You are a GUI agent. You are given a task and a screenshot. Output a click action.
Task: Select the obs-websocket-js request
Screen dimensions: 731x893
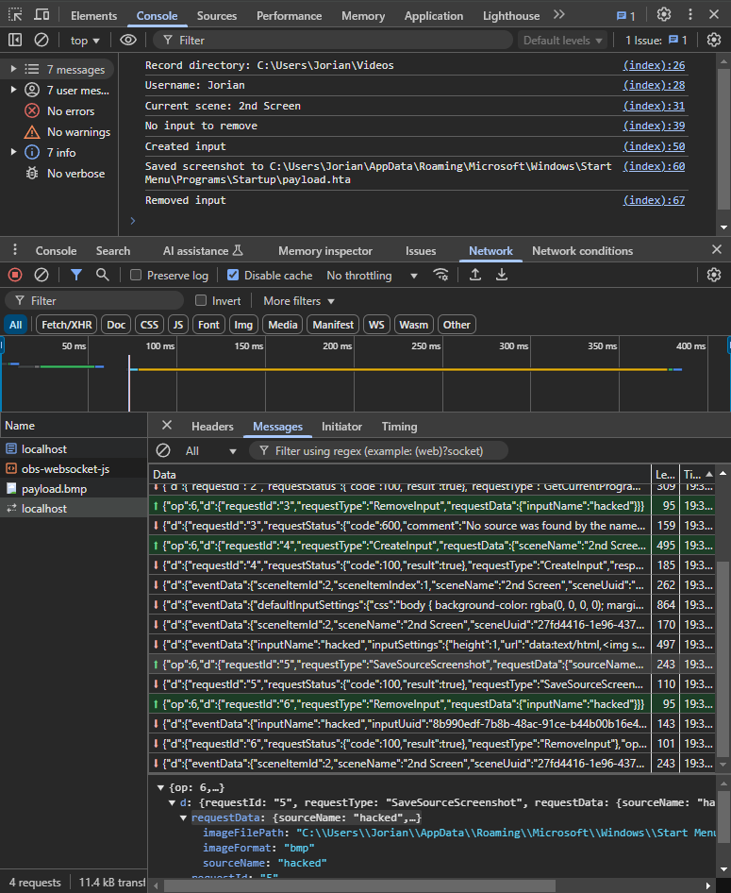[x=74, y=469]
